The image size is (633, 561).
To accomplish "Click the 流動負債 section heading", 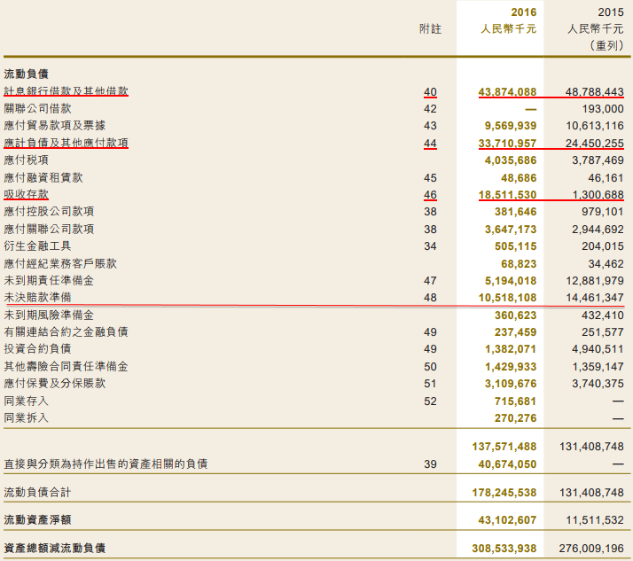I will pos(25,74).
